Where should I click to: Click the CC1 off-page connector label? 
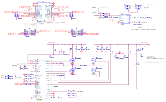click(26, 10)
